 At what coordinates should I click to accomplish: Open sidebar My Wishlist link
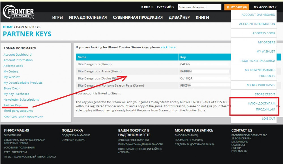click(12, 77)
